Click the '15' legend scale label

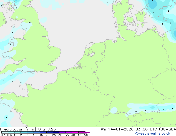point(41,135)
